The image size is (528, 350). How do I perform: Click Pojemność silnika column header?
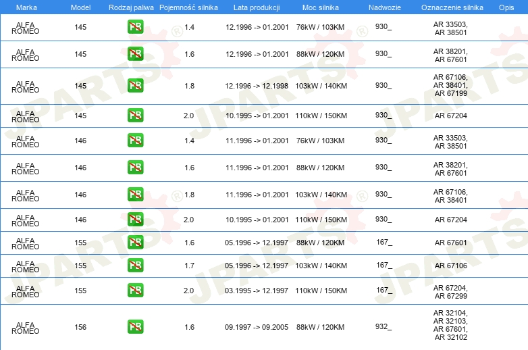tap(188, 7)
